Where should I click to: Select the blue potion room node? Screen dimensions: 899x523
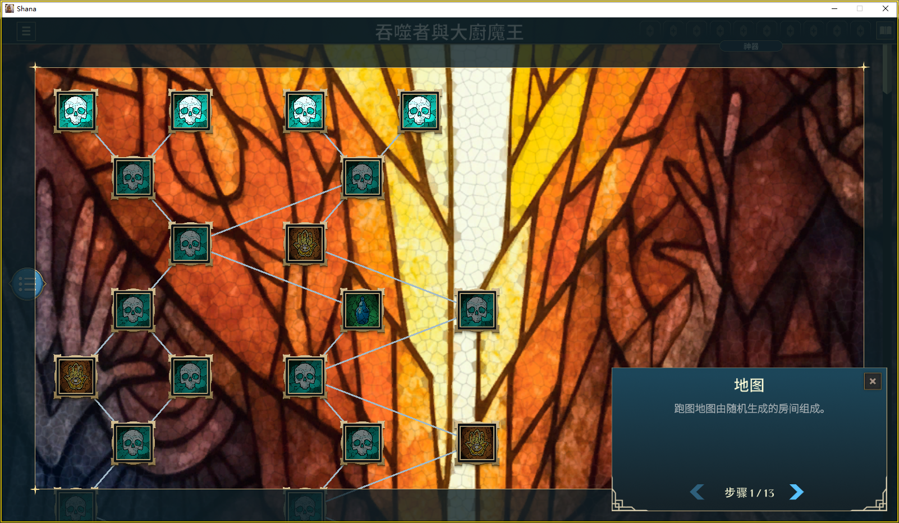tap(363, 310)
